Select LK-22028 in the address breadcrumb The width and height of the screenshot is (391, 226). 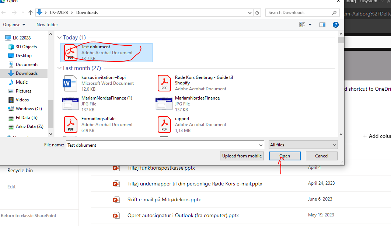(59, 13)
